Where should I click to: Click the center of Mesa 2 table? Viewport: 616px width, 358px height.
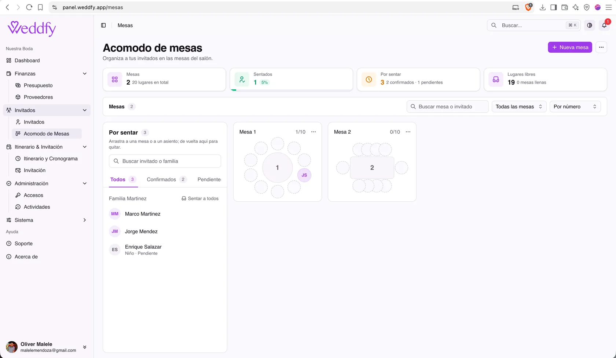372,168
